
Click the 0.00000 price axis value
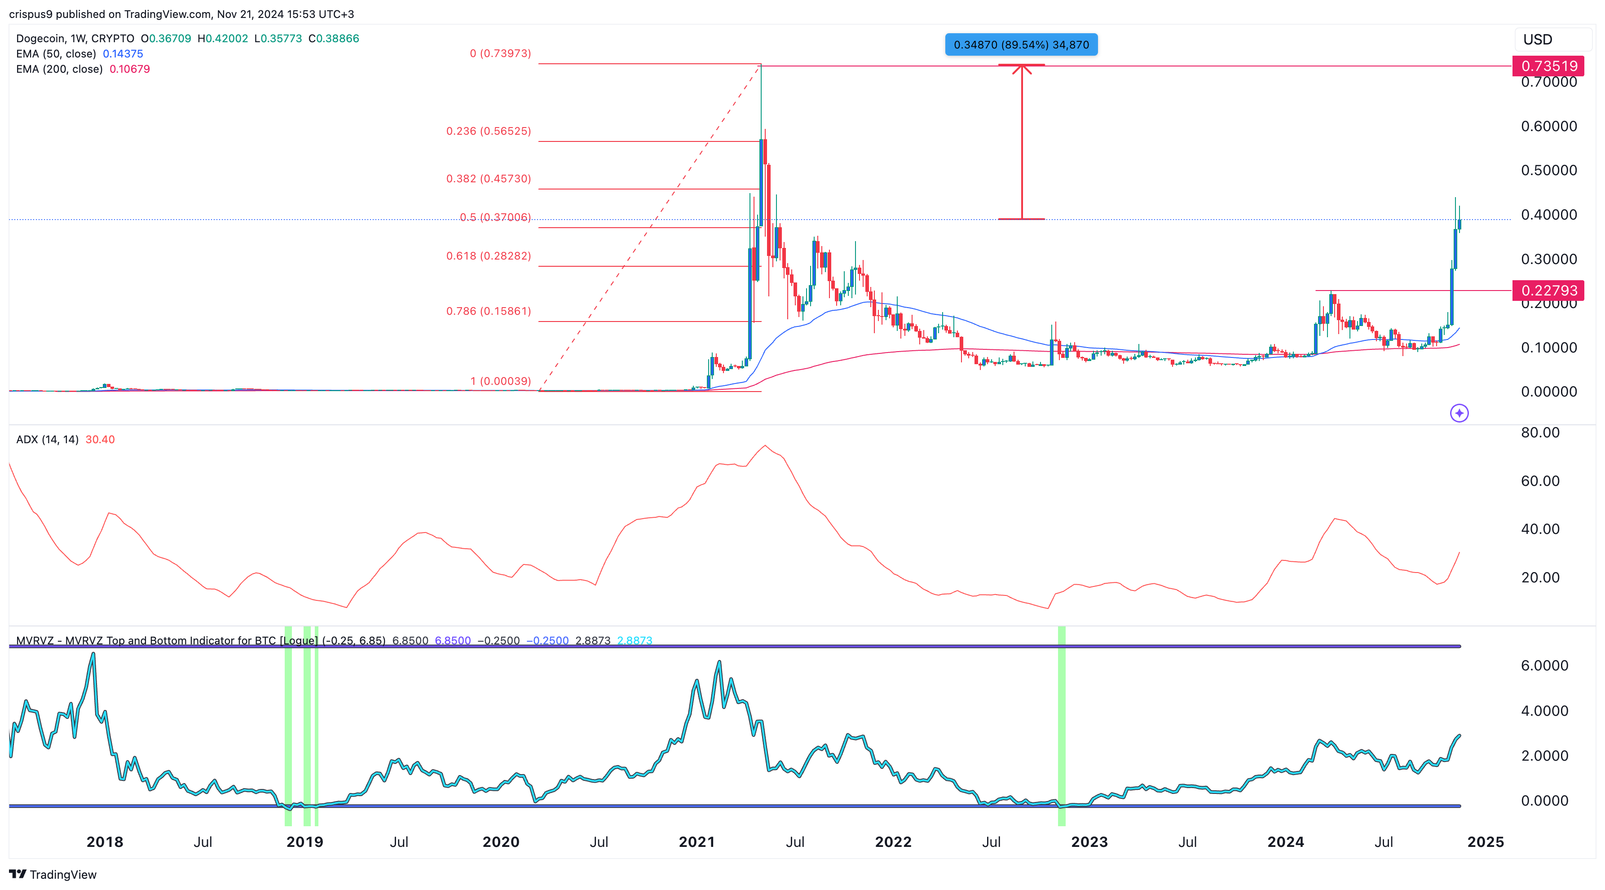pos(1549,392)
